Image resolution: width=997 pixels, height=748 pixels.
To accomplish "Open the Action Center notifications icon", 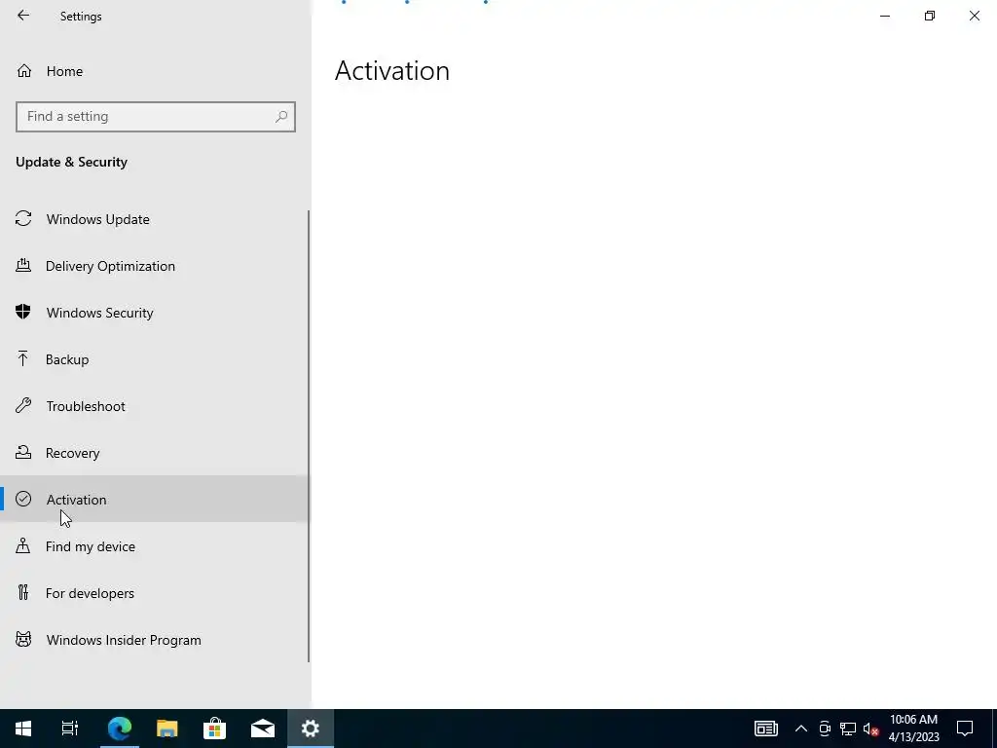I will point(965,729).
